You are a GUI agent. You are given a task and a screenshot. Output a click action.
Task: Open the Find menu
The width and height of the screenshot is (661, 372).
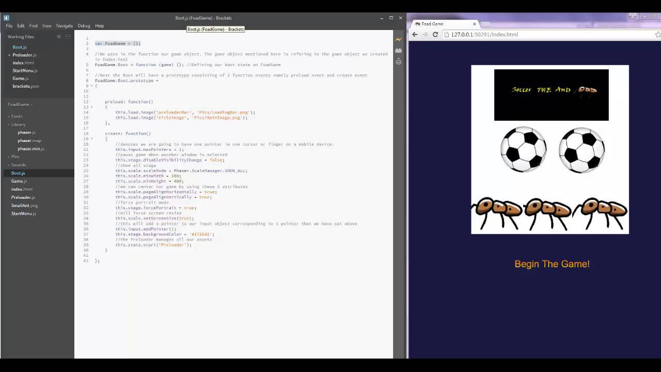(x=33, y=26)
